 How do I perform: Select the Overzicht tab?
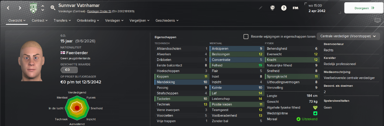[x=17, y=20]
